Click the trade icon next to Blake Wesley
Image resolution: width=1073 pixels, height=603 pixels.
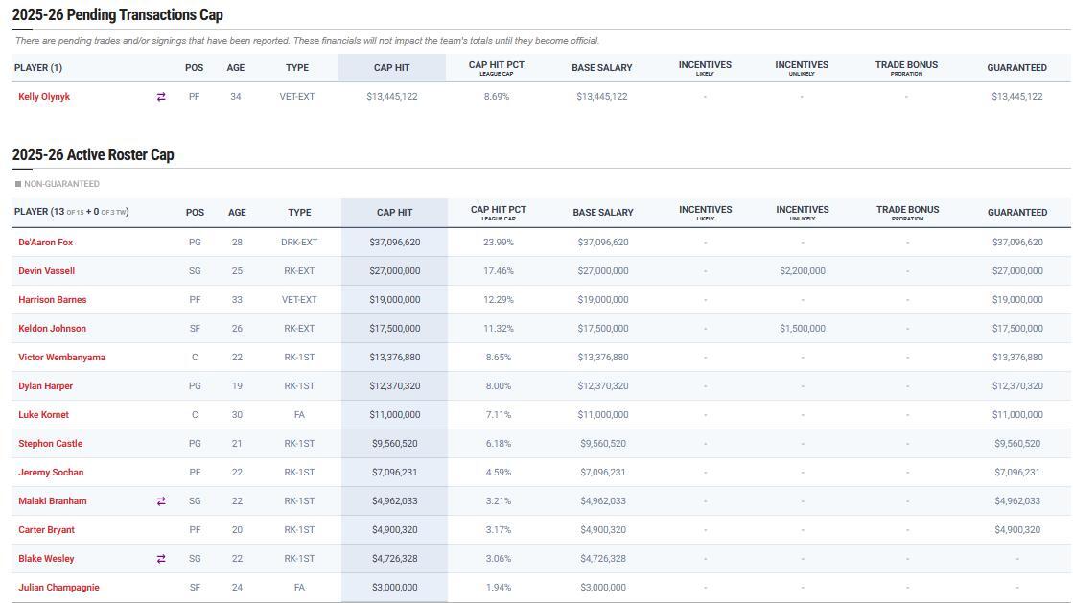pyautogui.click(x=161, y=559)
